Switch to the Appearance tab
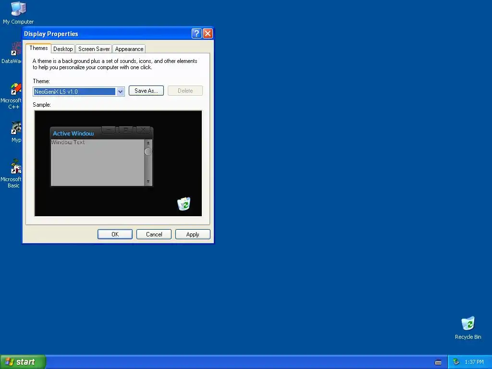 (129, 49)
